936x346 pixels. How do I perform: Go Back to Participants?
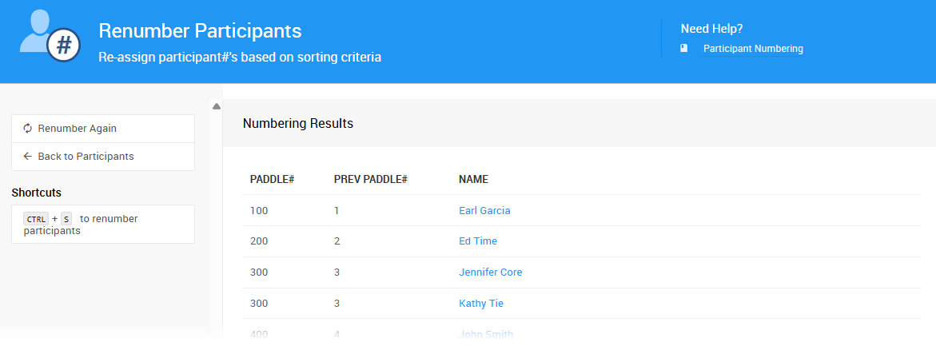(86, 157)
